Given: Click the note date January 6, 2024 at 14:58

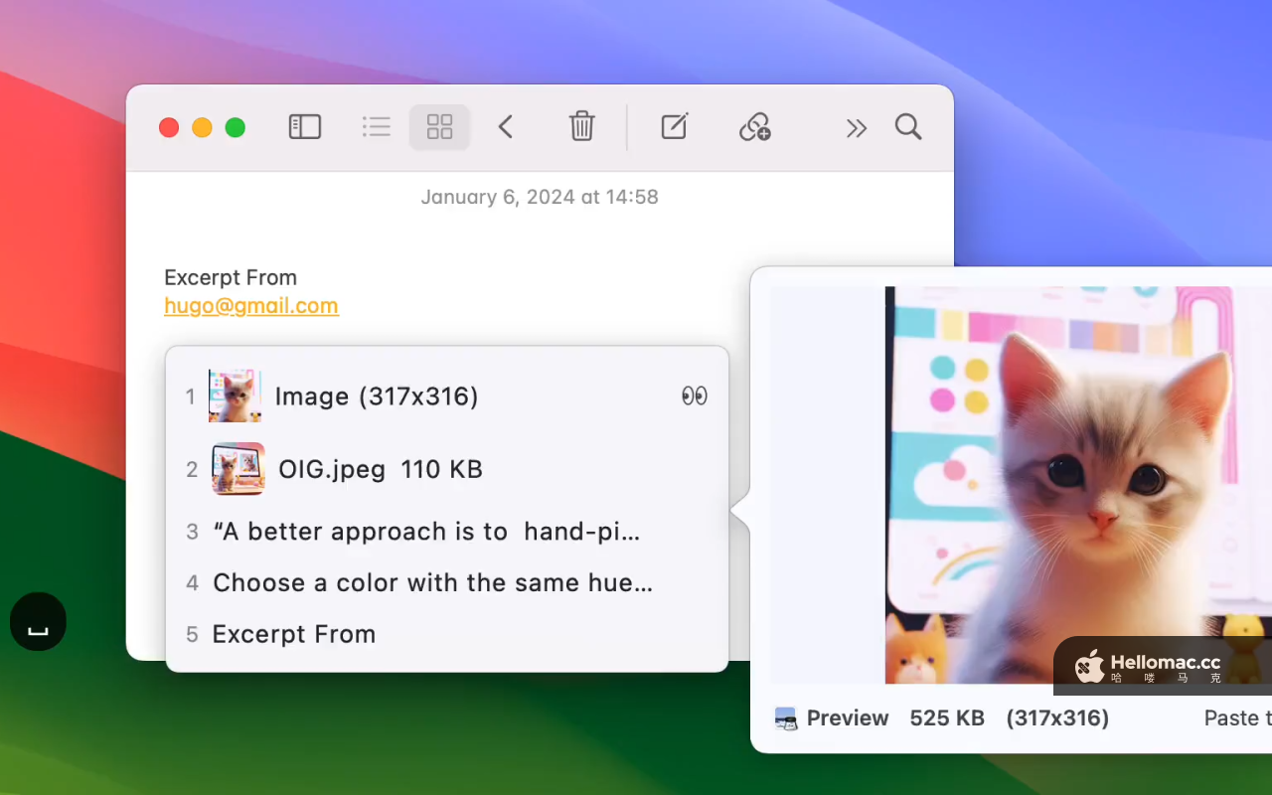Looking at the screenshot, I should tap(540, 197).
